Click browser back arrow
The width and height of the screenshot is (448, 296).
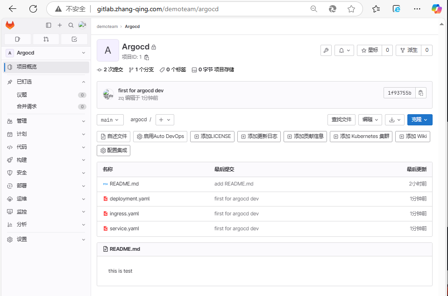pyautogui.click(x=13, y=9)
